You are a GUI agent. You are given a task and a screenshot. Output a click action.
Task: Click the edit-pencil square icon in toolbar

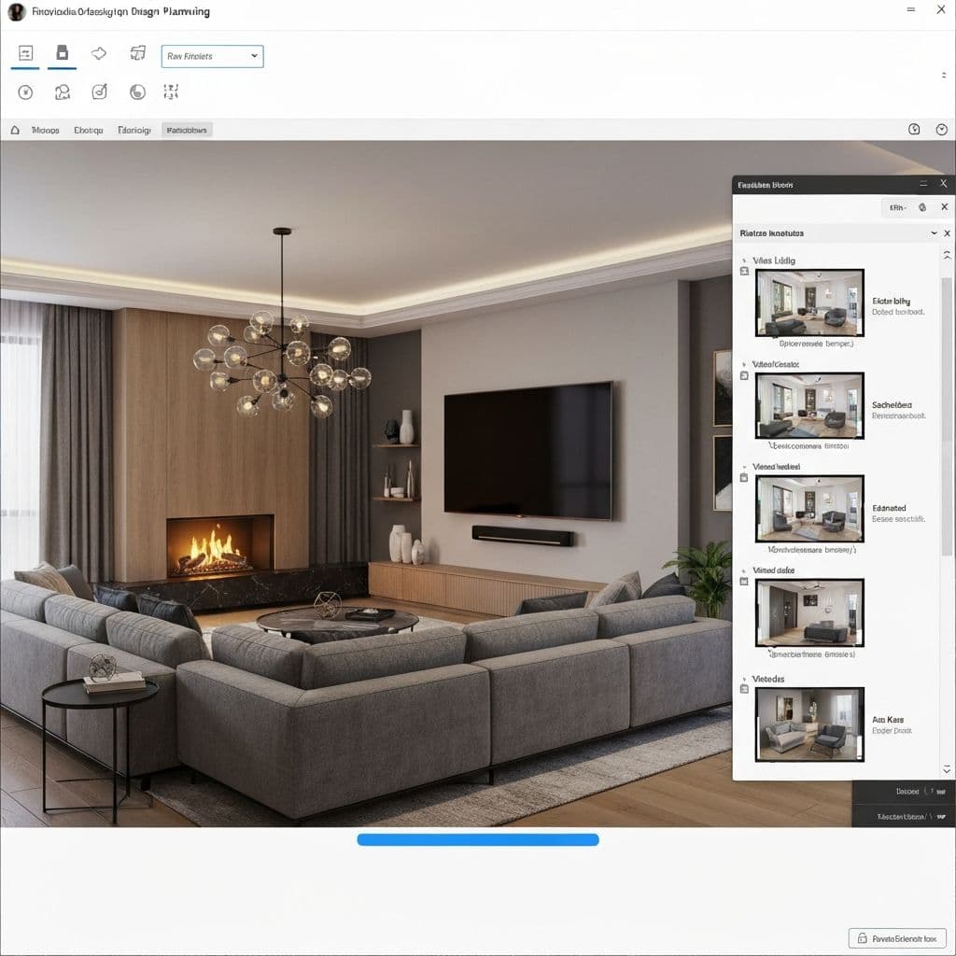(99, 91)
